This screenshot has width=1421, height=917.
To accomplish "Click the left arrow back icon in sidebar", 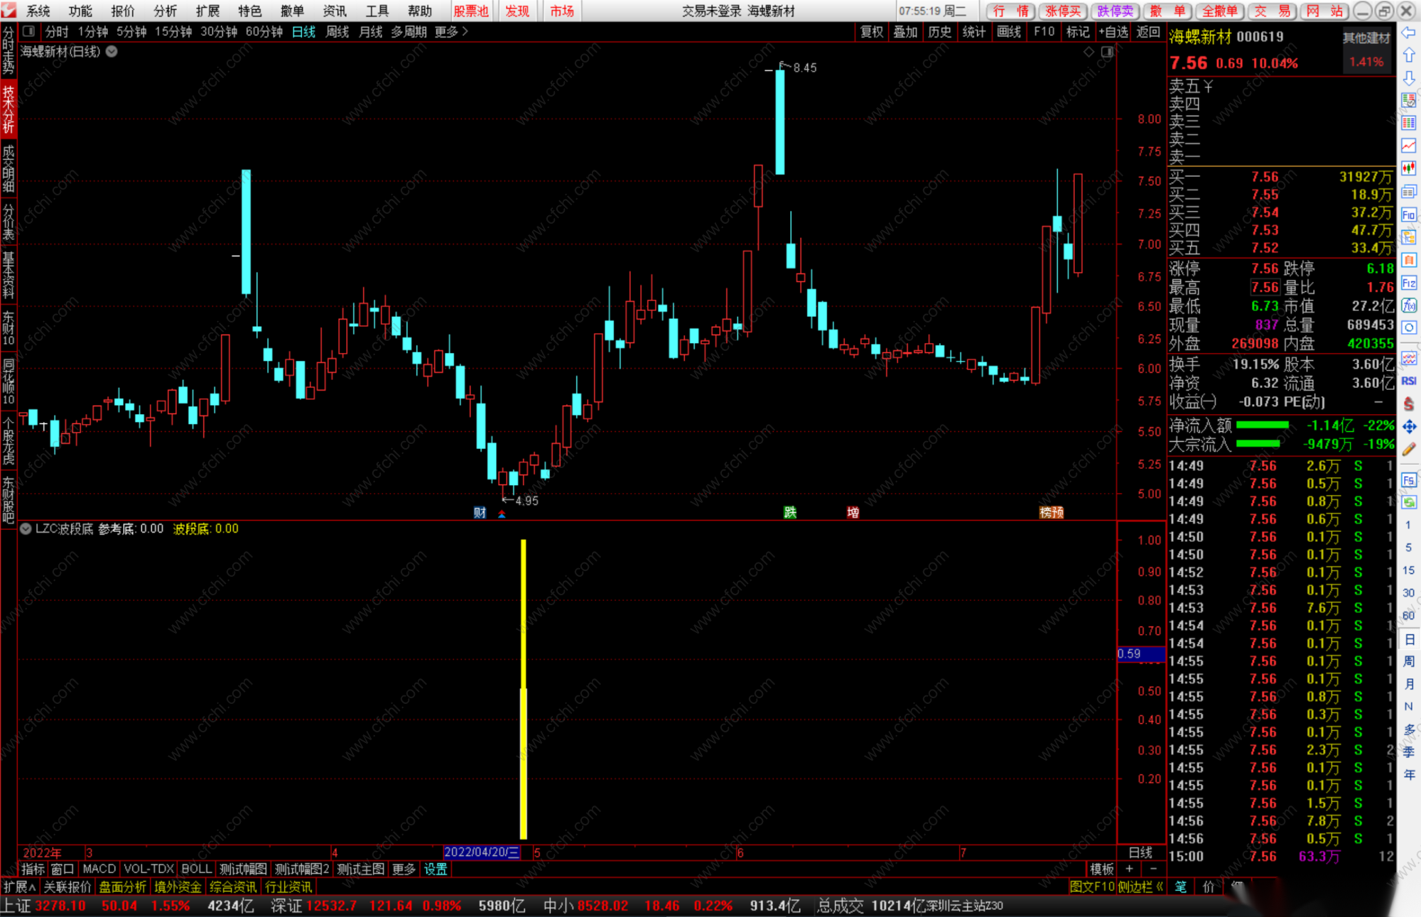I will 1408,33.
